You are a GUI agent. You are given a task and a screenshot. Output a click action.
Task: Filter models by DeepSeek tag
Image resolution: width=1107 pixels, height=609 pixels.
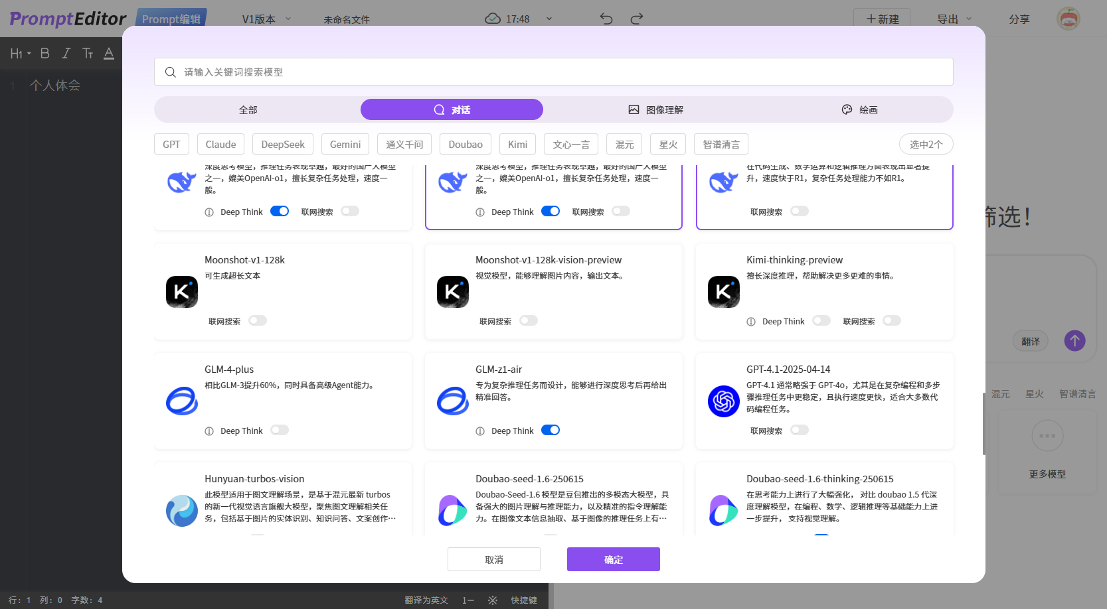(x=283, y=144)
